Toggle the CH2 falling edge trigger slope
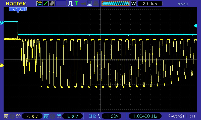Image resolution: width=201 pixels, height=120 pixels. coord(100,116)
